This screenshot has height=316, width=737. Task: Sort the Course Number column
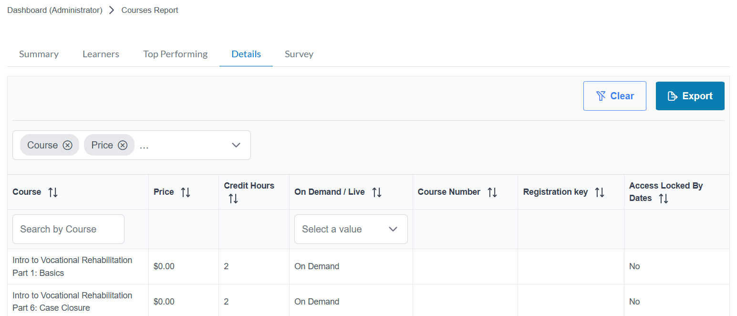coord(493,192)
